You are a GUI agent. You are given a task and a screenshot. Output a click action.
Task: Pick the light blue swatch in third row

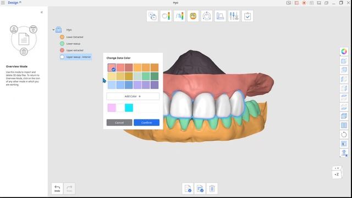click(112, 85)
